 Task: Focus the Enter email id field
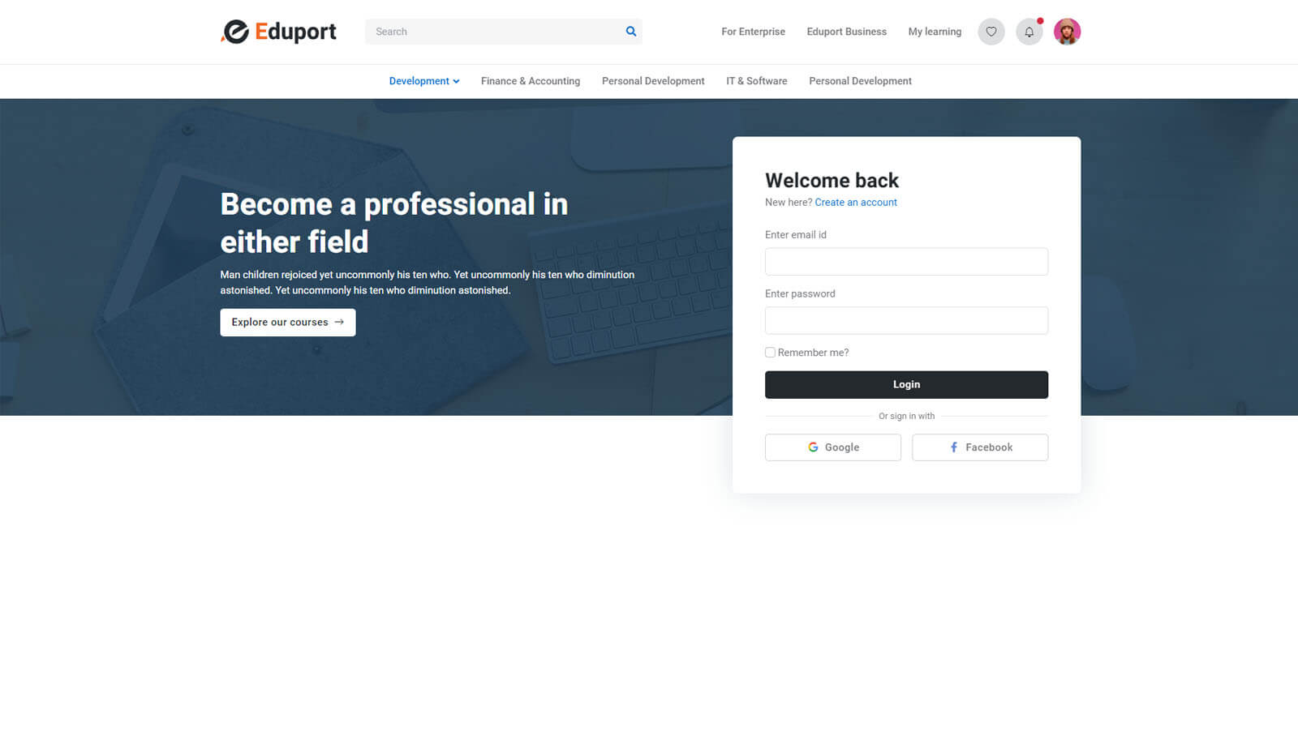coord(906,262)
